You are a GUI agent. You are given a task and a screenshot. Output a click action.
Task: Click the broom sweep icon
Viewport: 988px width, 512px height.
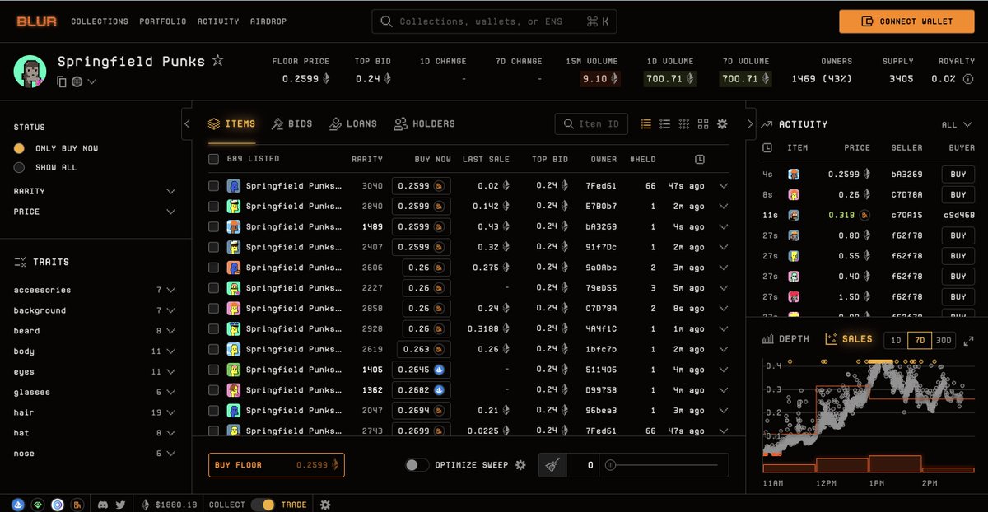pyautogui.click(x=552, y=465)
